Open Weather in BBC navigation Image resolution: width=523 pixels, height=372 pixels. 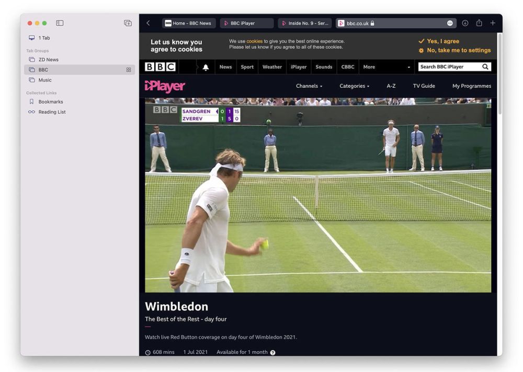tap(272, 67)
